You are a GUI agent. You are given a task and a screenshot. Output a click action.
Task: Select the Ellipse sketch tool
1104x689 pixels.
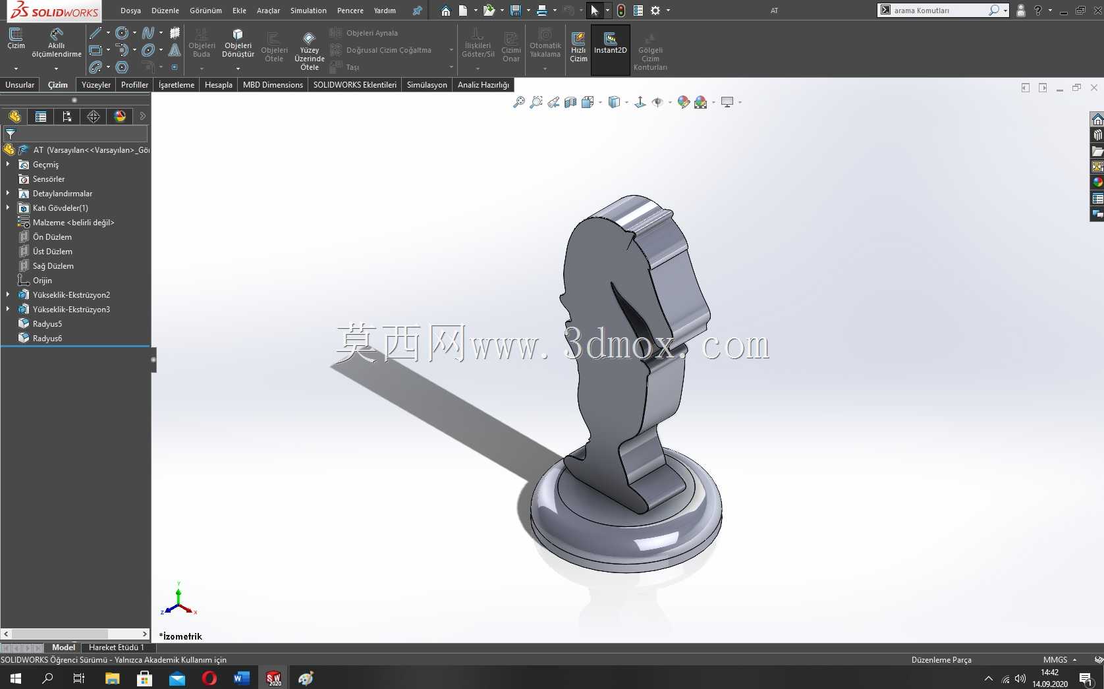pos(148,50)
